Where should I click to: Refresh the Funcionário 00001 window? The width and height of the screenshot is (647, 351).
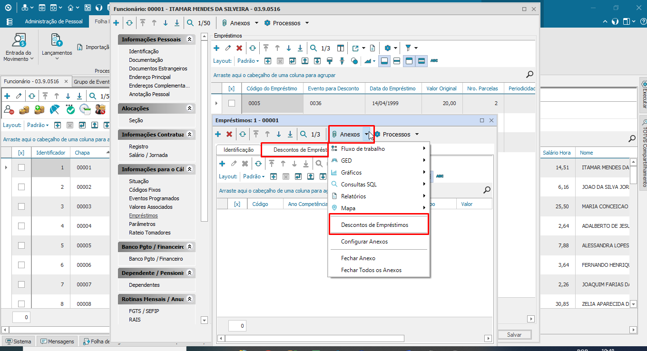pos(129,23)
